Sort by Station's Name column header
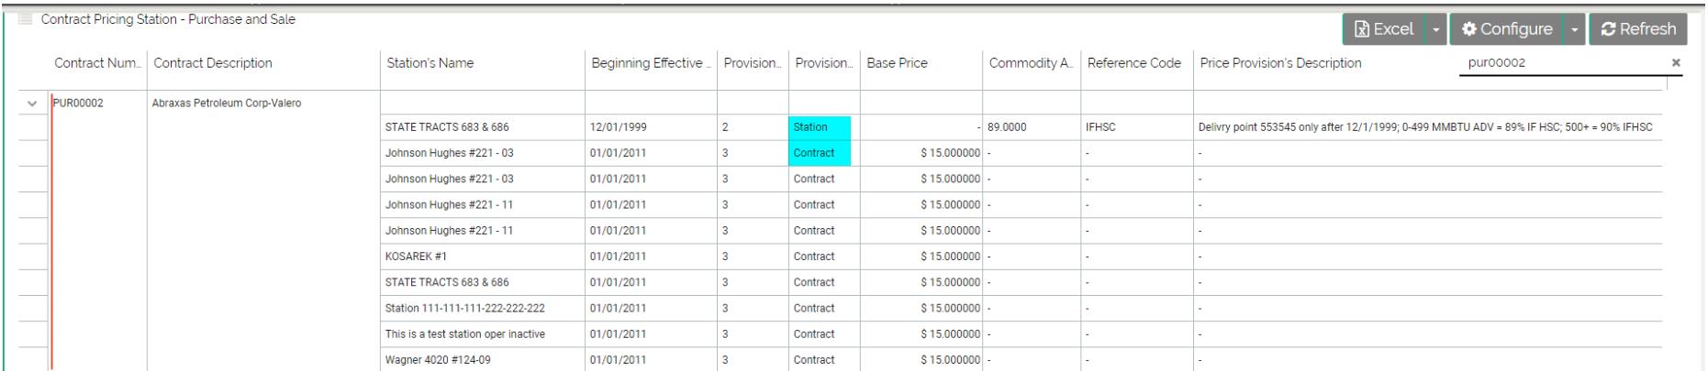 [430, 63]
